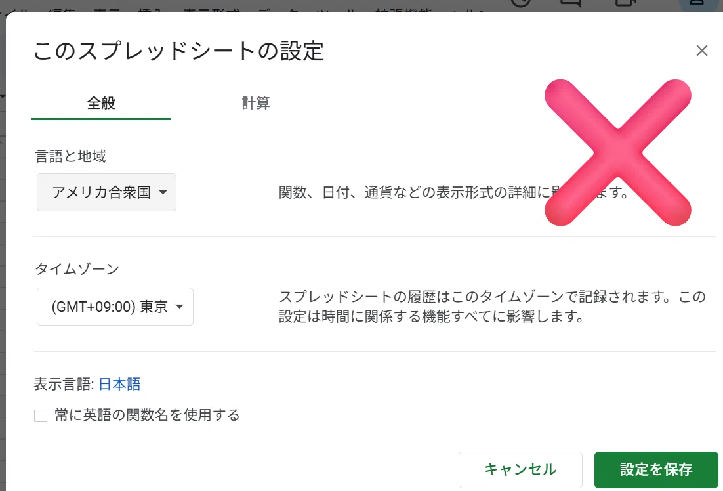
Task: Click the 設定を保存 button
Action: 656,469
